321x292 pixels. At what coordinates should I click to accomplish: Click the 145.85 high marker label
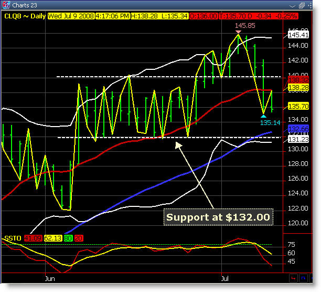pyautogui.click(x=245, y=26)
